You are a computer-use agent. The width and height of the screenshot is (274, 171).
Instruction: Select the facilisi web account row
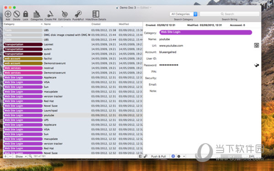(x=73, y=59)
